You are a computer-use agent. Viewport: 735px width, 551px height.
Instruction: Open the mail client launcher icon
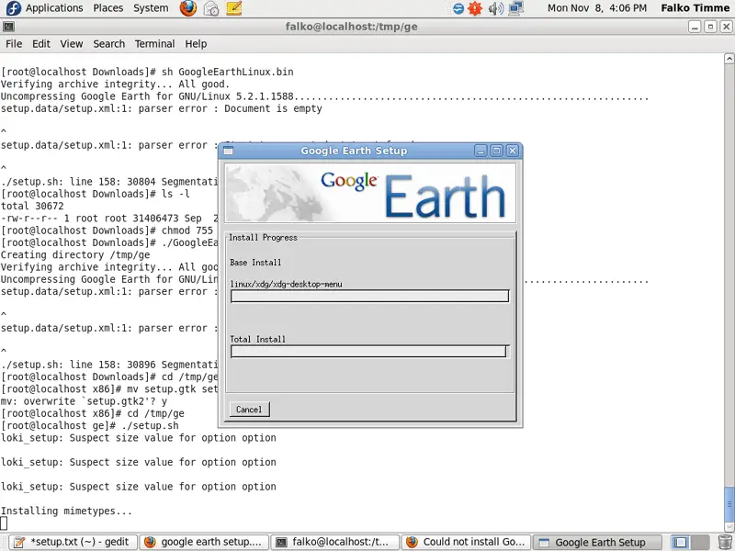(x=211, y=8)
